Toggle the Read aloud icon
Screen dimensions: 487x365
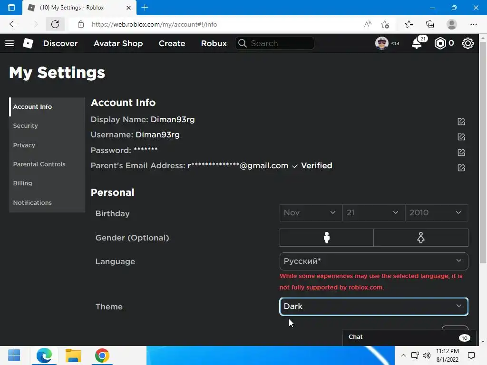pos(368,24)
